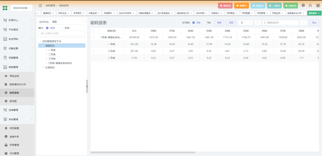Click the orange alarm bell button showing (5)
Image resolution: width=322 pixels, height=156 pixels.
pos(241,6)
